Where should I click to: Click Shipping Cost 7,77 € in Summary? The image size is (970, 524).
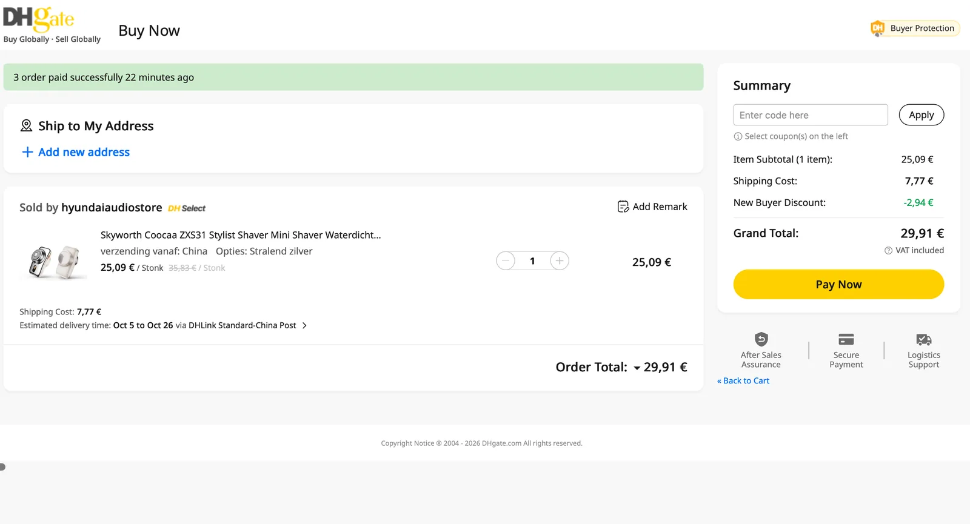(919, 181)
